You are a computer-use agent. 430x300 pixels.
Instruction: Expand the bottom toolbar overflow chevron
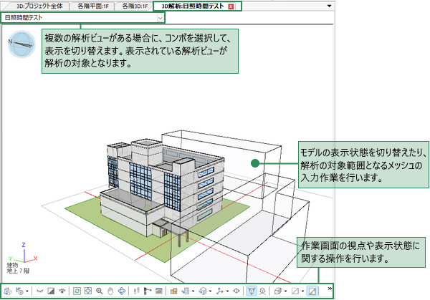tap(330, 289)
